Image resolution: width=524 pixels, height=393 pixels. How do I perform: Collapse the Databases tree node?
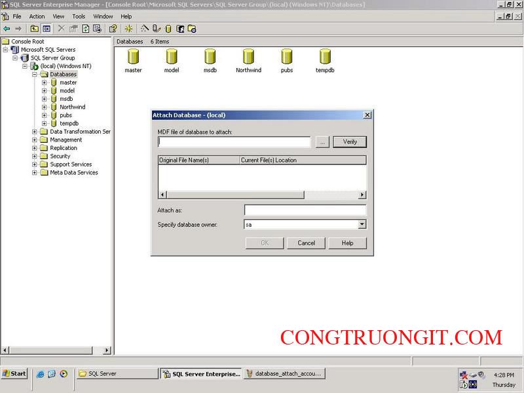[35, 74]
